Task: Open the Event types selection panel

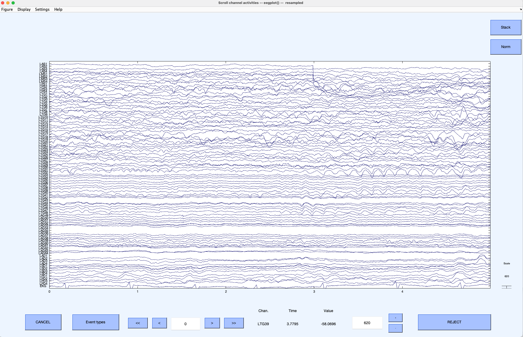Action: pos(96,322)
